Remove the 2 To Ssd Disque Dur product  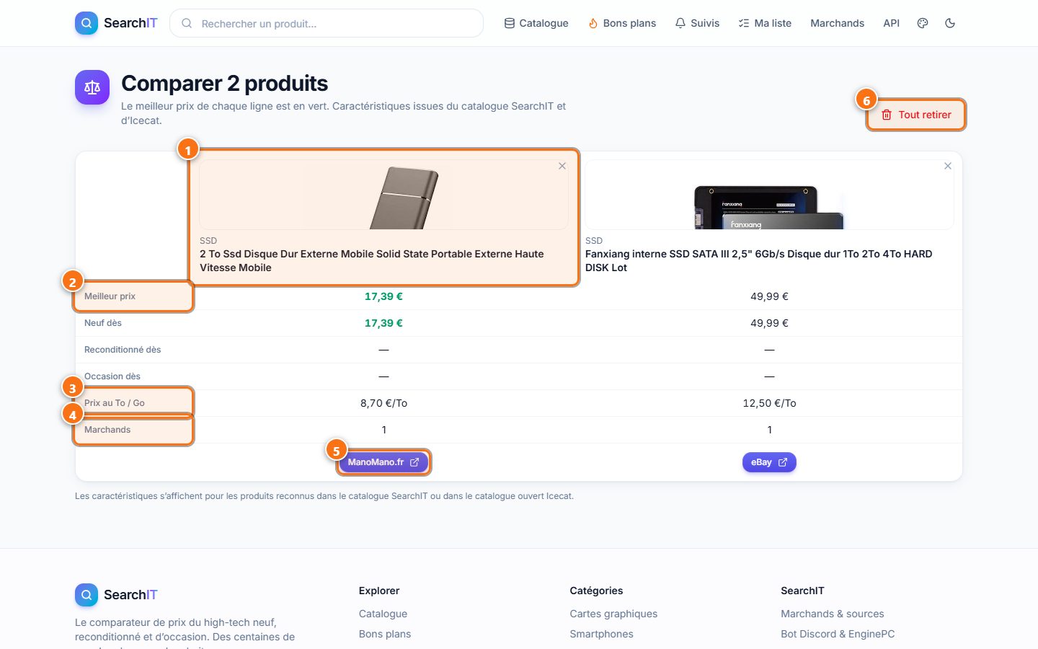point(562,166)
